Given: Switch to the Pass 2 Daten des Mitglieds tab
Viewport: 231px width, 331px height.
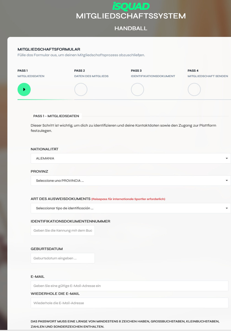Looking at the screenshot, I should click(91, 76).
